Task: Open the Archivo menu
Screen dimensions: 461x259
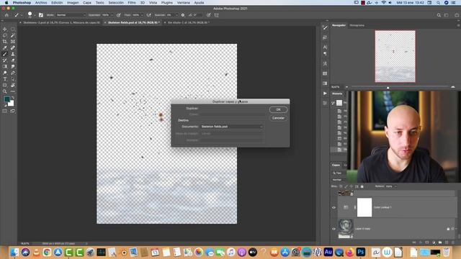Action: (x=41, y=3)
